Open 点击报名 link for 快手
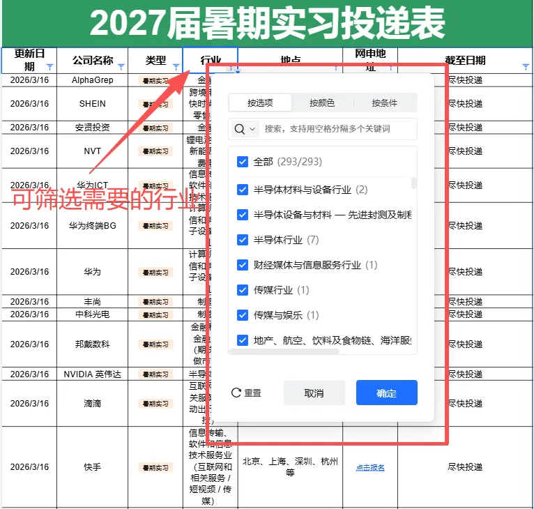Viewport: 534px width, 509px height. coord(370,467)
